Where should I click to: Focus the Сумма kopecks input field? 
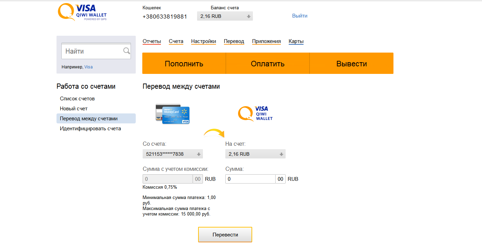[280, 179]
